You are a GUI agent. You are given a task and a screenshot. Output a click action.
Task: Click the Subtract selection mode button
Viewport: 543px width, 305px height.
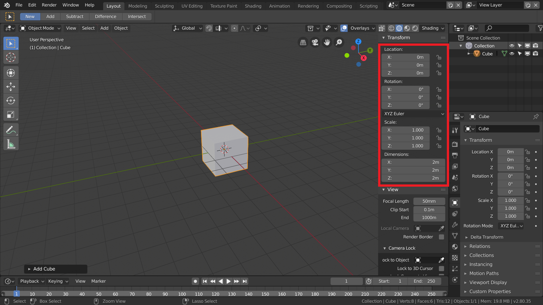(75, 17)
